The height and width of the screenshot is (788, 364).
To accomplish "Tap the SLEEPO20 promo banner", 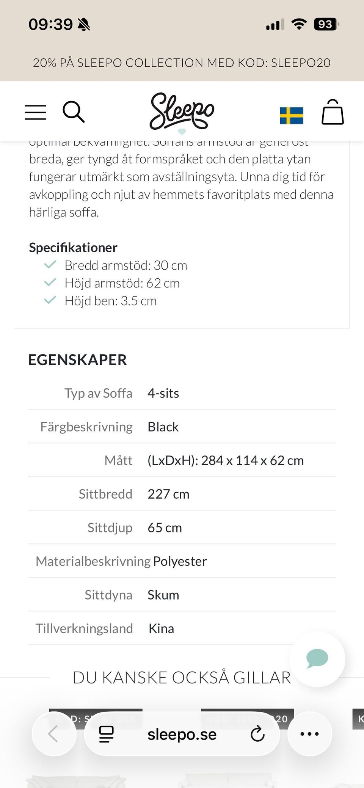I will coord(182,63).
